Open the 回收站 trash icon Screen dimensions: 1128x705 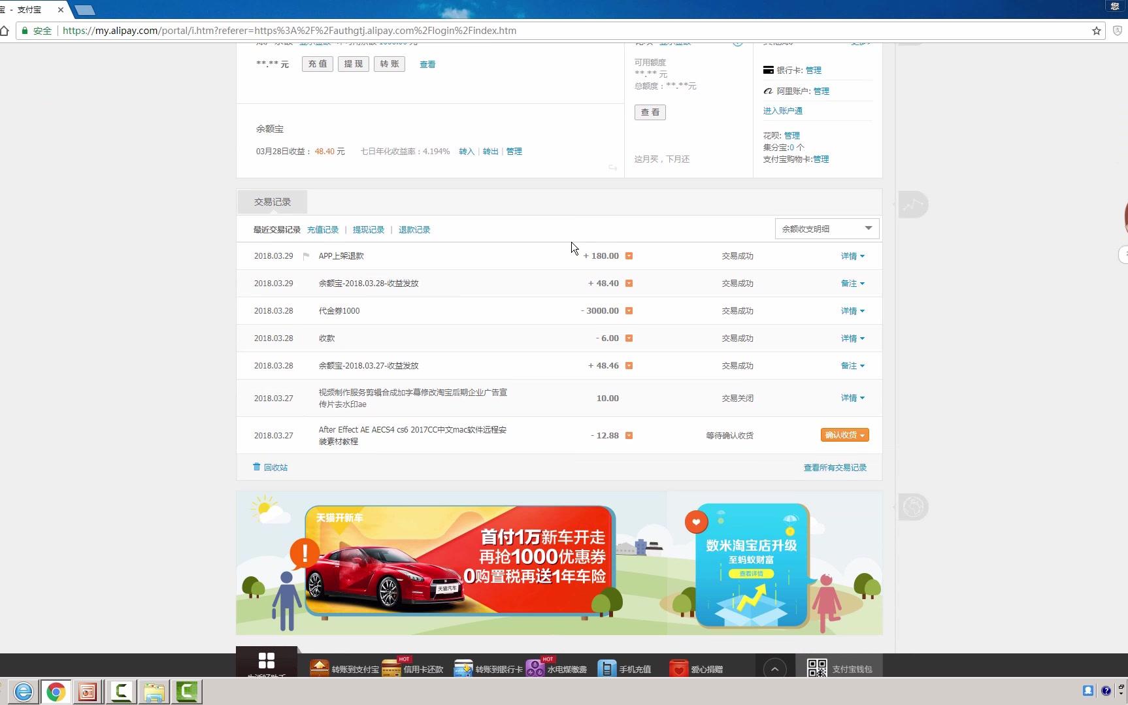(257, 467)
